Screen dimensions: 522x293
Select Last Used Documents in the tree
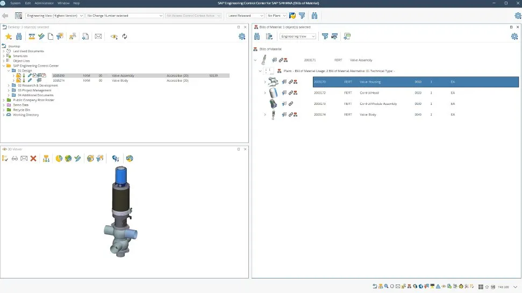coord(28,51)
